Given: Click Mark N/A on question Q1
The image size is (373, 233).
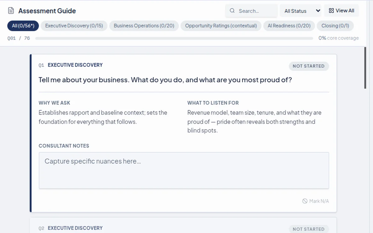Looking at the screenshot, I should 315,201.
